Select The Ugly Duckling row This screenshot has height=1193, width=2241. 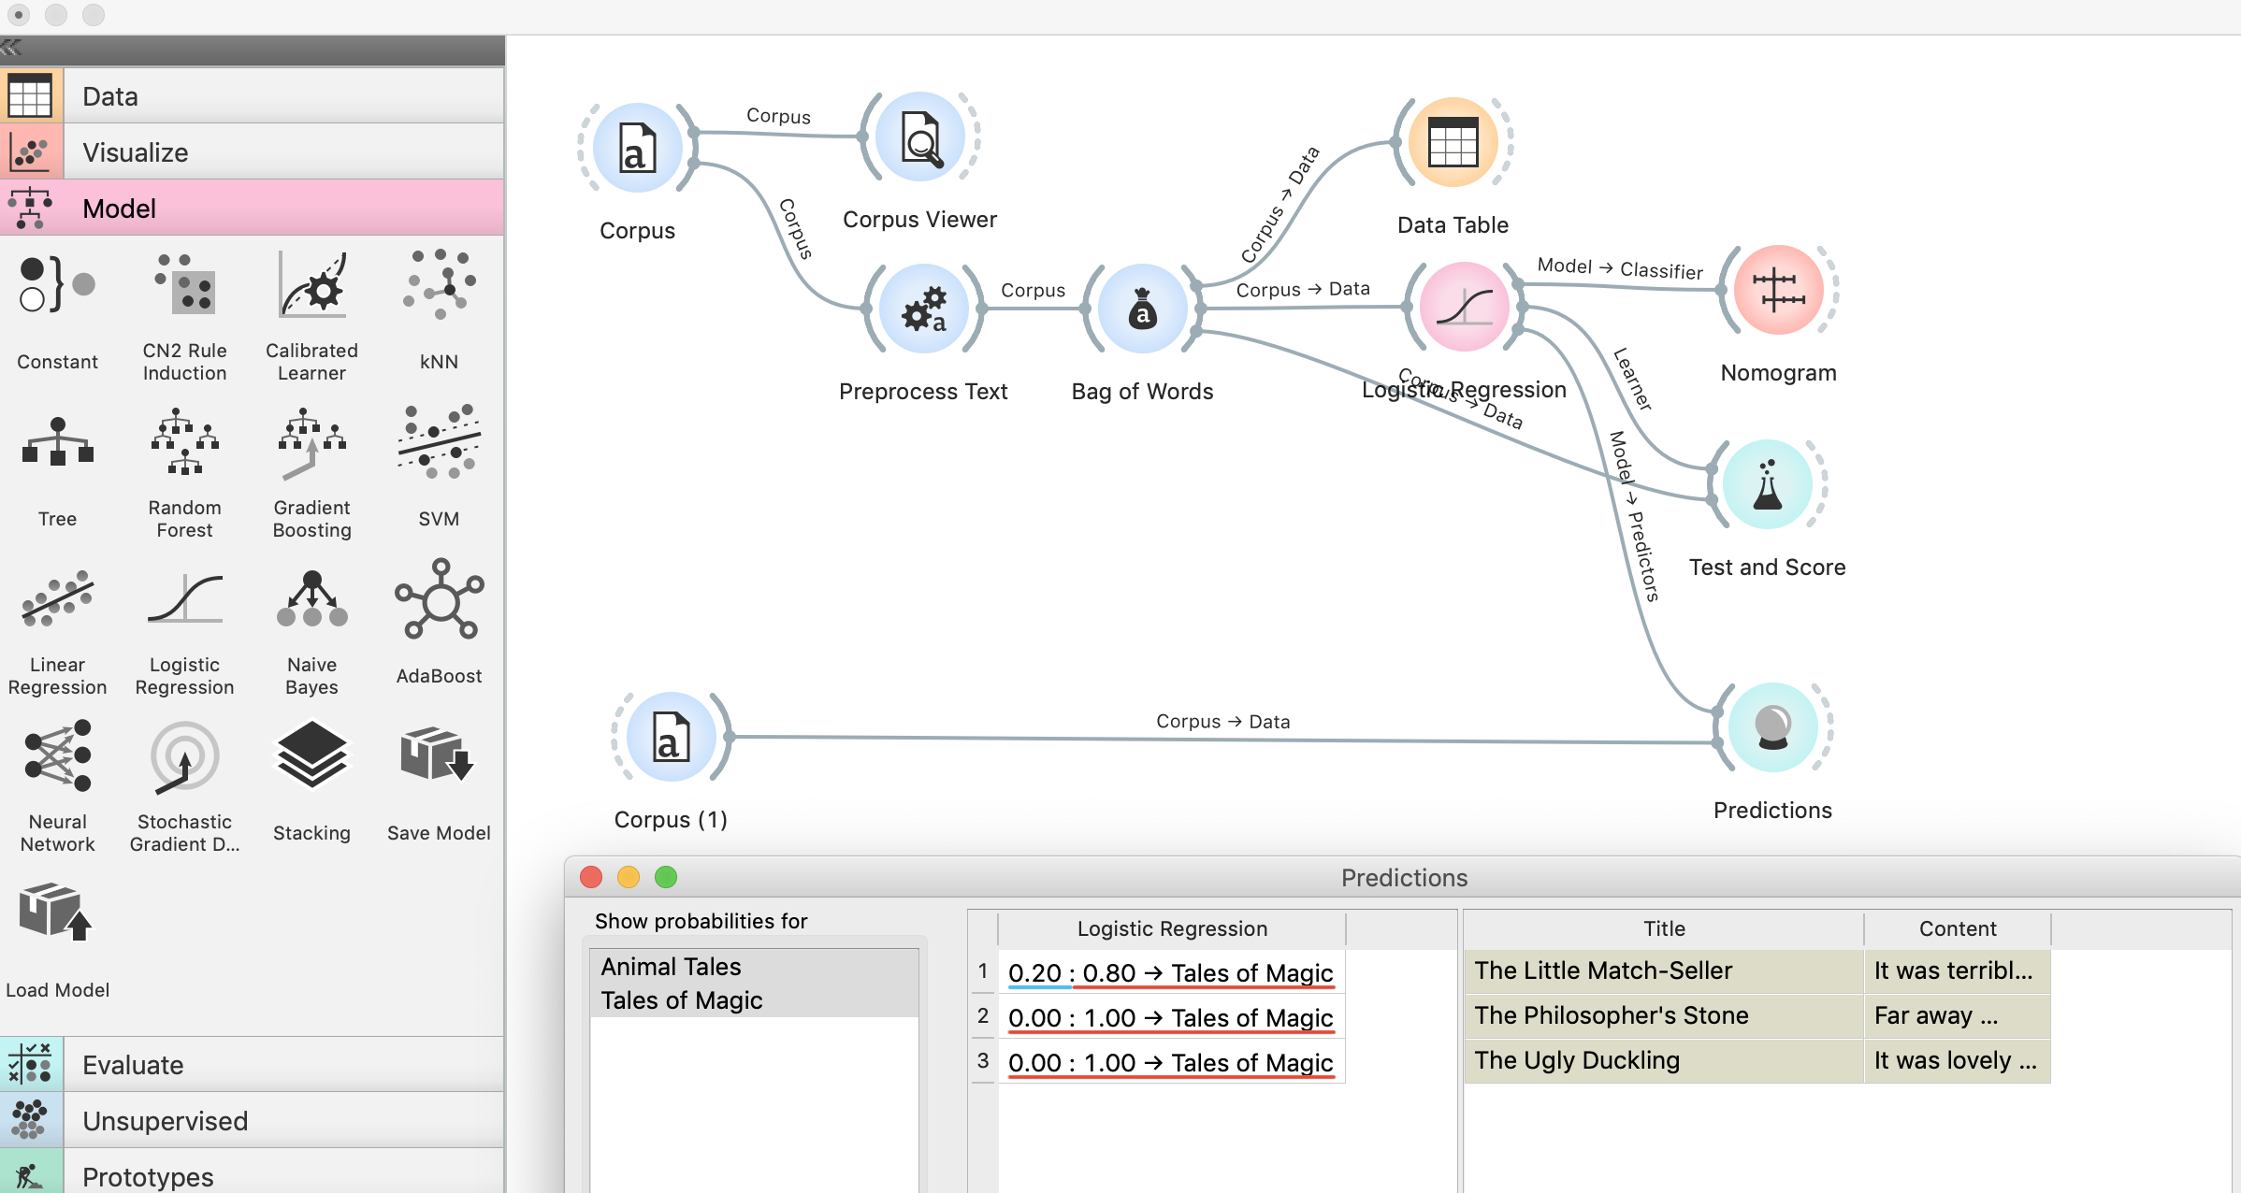click(1577, 1060)
